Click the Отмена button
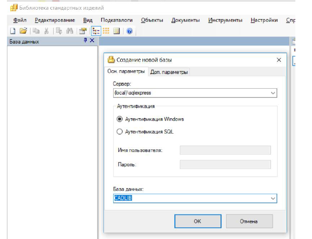 249,221
